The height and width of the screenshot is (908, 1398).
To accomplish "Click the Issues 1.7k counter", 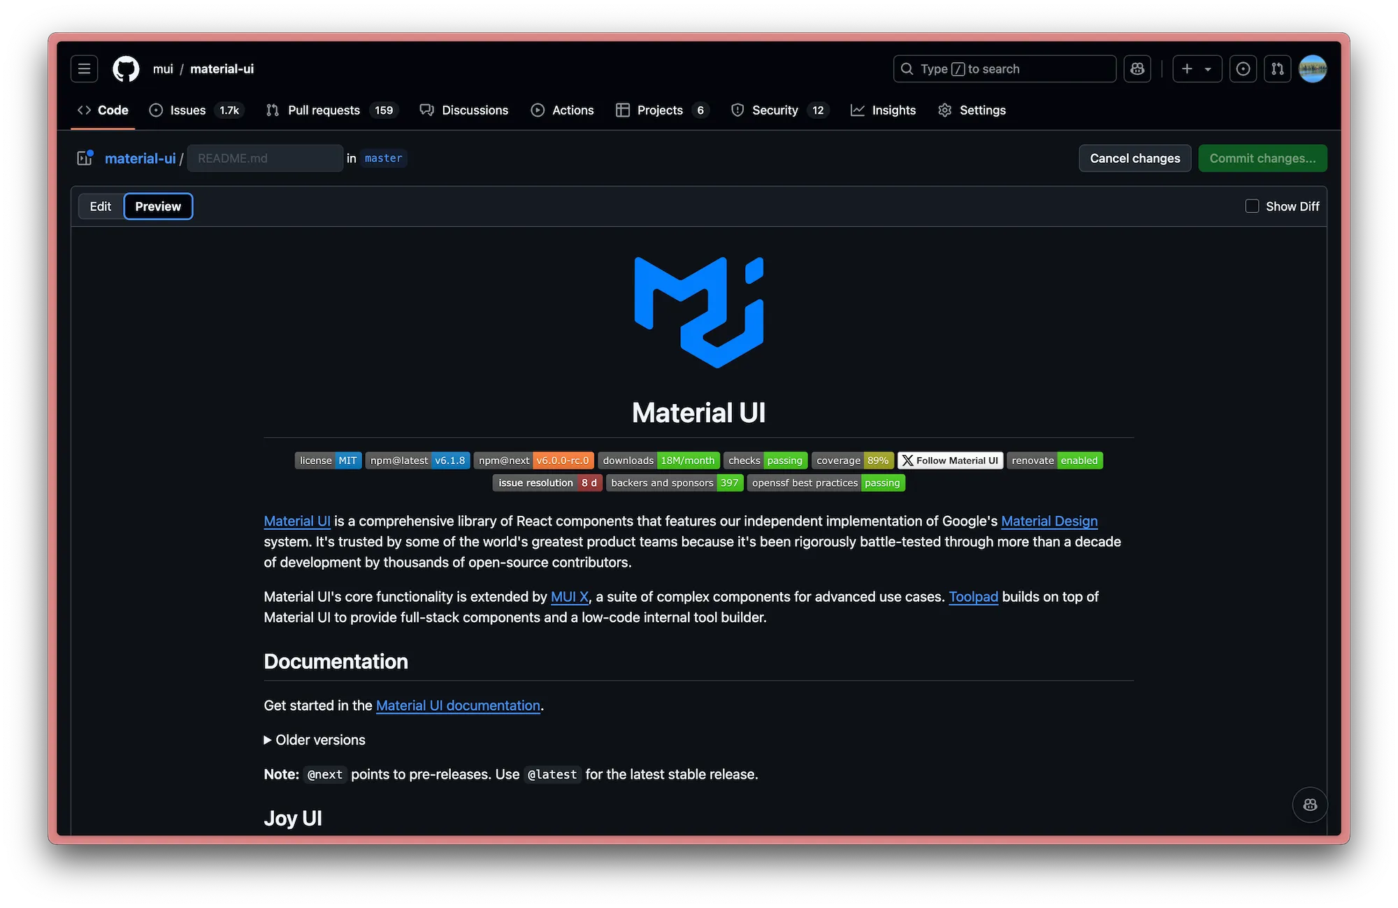I will point(229,110).
